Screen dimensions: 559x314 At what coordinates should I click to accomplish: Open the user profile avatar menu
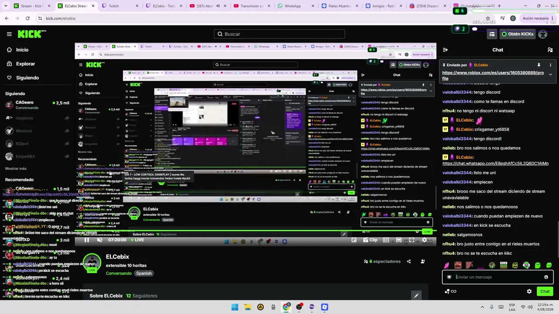543,34
